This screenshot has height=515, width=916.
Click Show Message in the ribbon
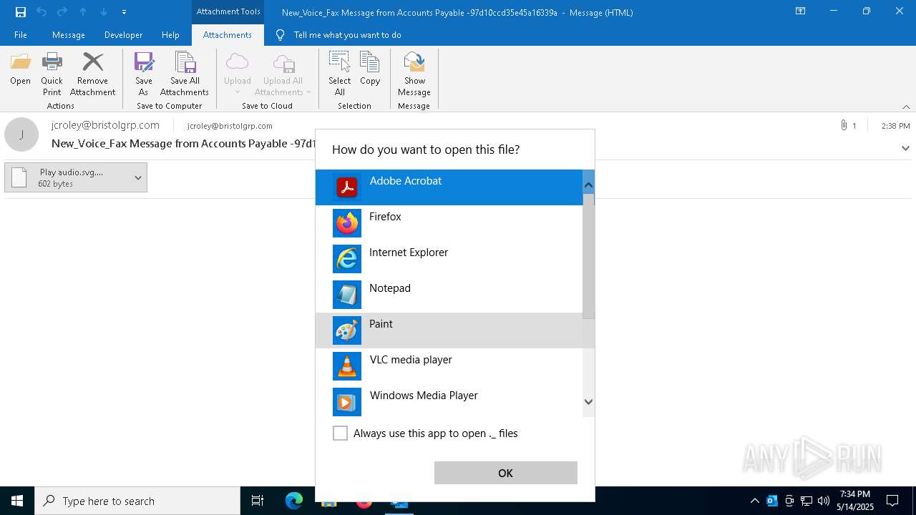point(414,74)
